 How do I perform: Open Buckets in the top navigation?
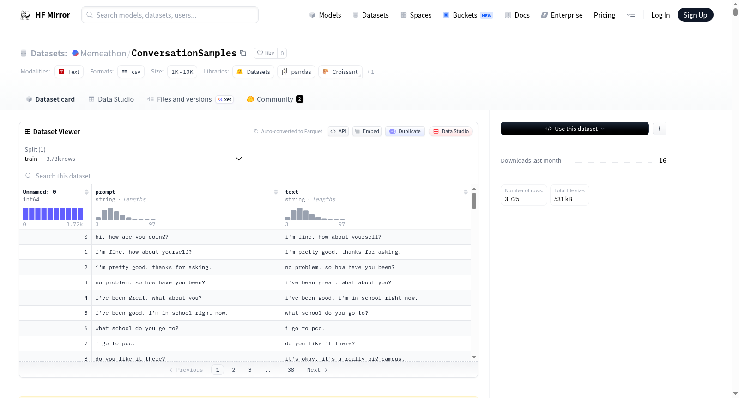(x=468, y=15)
